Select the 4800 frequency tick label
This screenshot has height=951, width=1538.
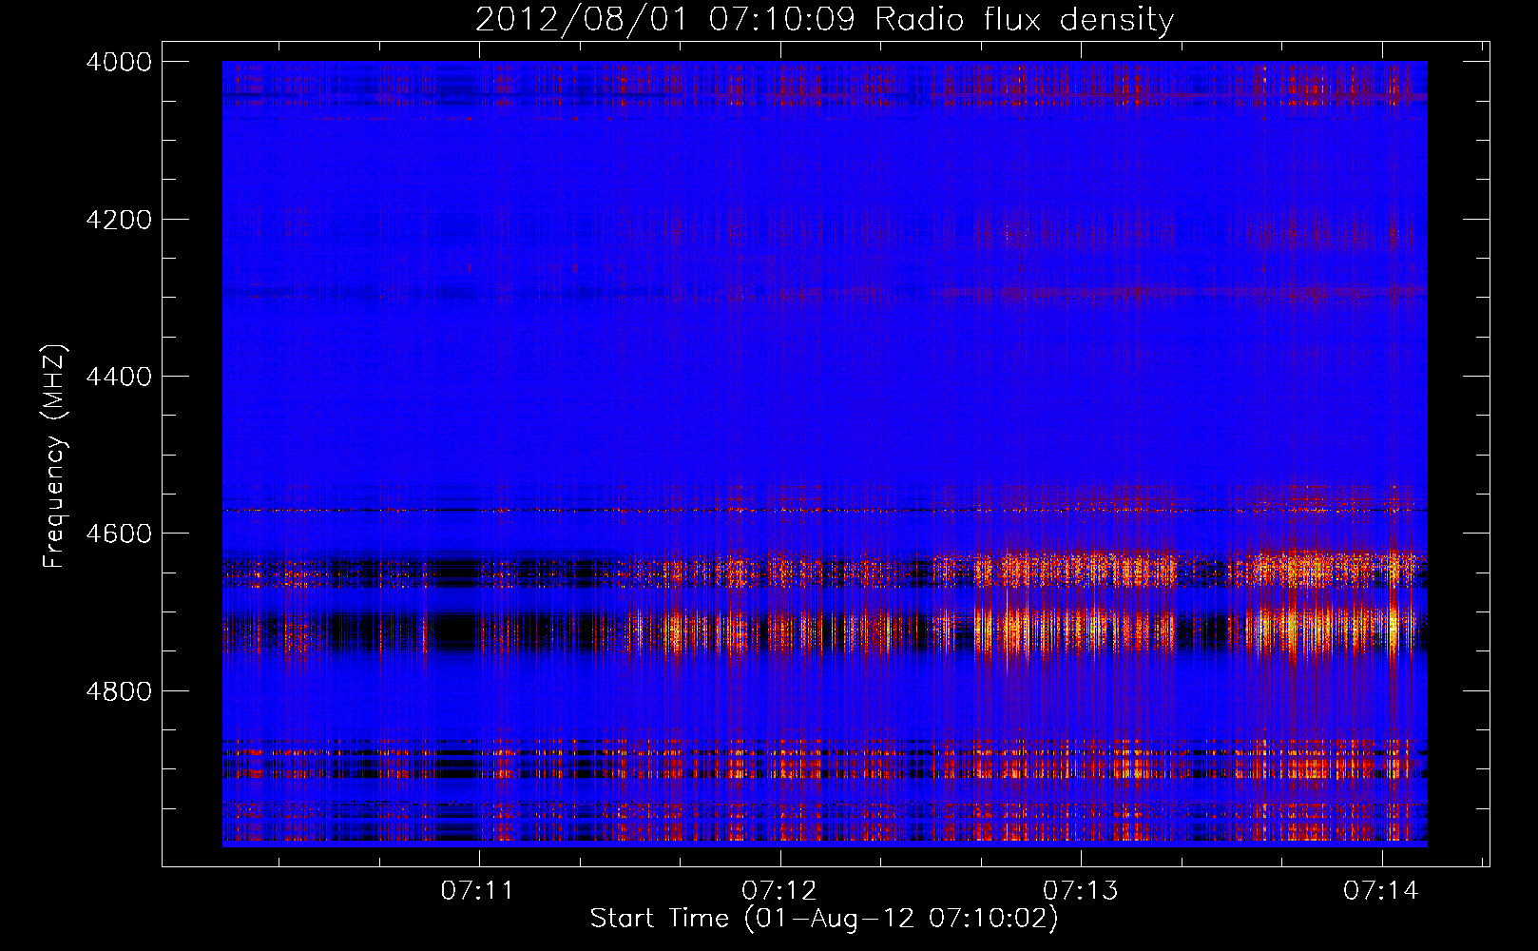pyautogui.click(x=119, y=691)
